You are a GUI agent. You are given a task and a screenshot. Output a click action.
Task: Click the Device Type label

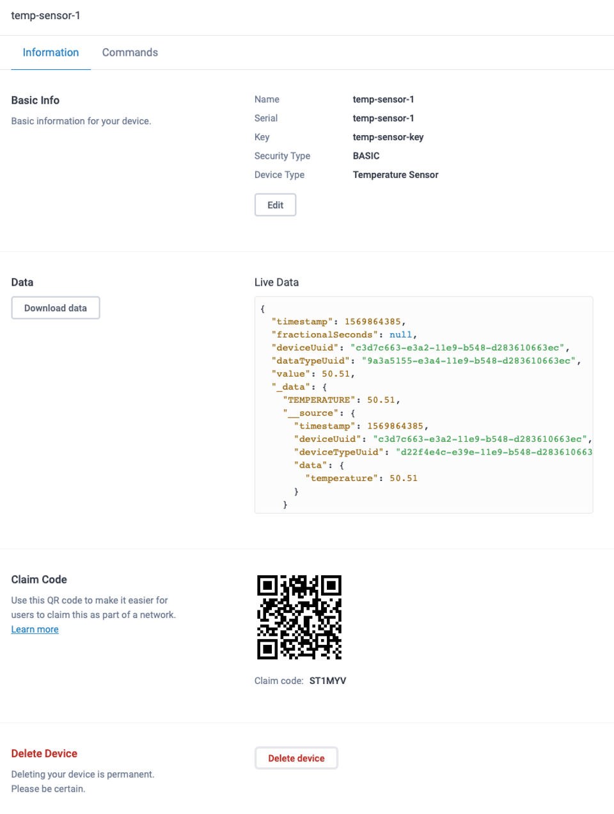coord(279,175)
